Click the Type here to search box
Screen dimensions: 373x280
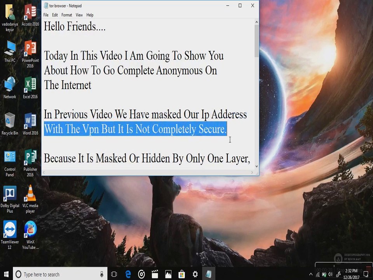[60, 274]
